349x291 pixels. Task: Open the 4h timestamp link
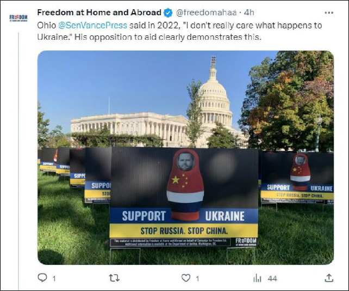pos(249,13)
